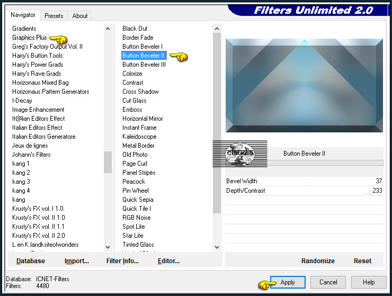Switch to the Navigator tab
The width and height of the screenshot is (392, 296).
click(23, 15)
